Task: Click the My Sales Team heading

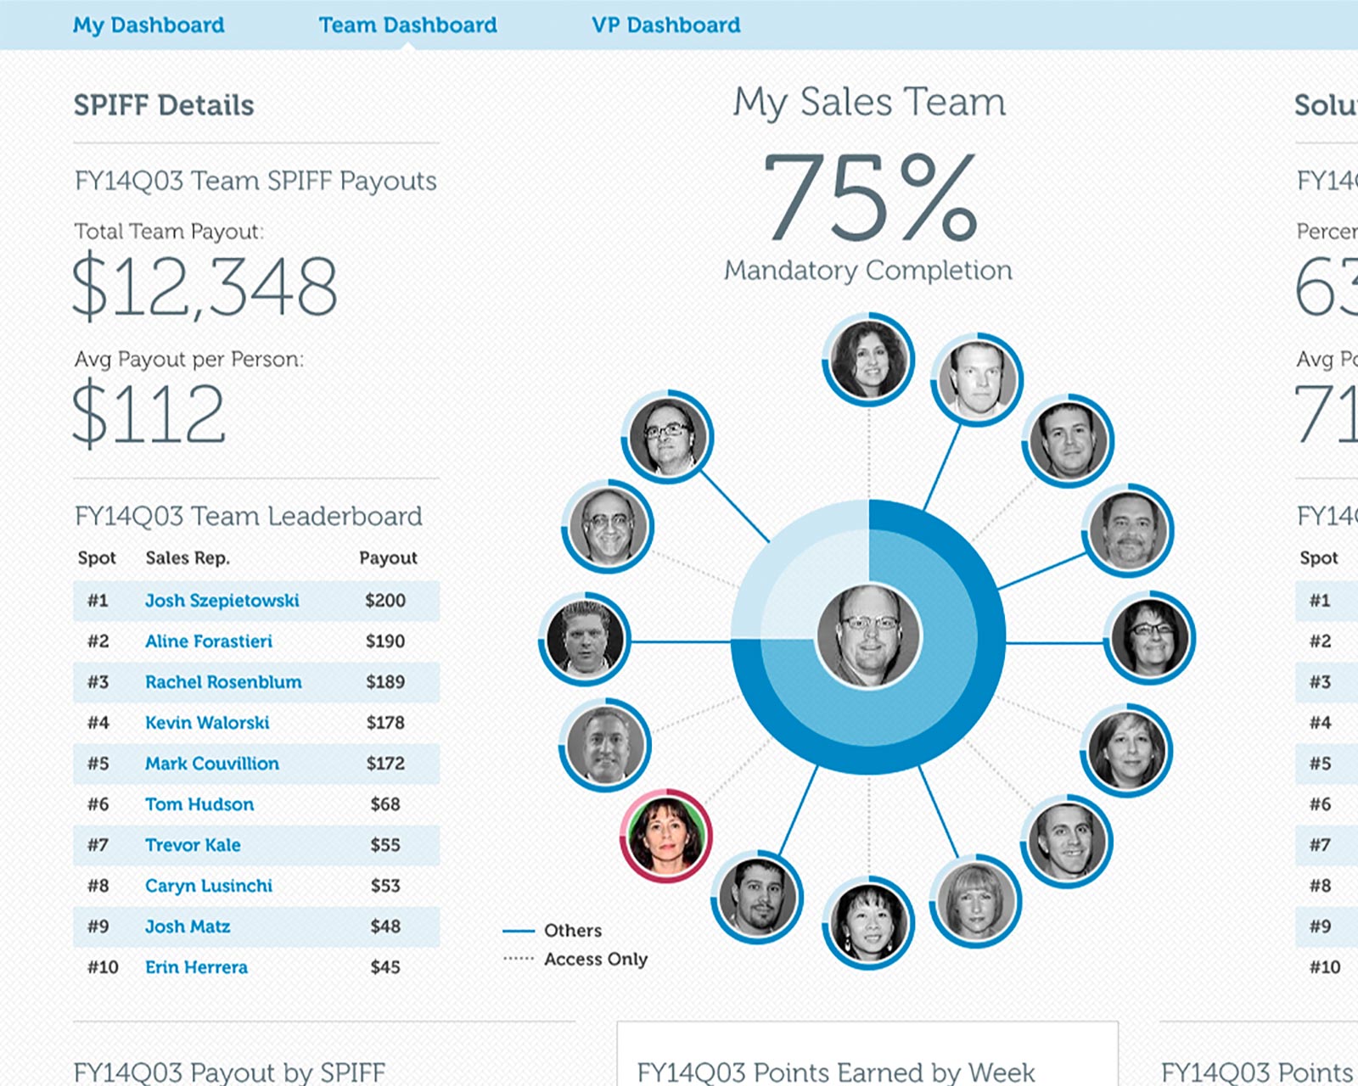Action: (x=869, y=103)
